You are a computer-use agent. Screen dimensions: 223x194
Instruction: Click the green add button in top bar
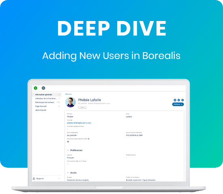click(x=36, y=88)
